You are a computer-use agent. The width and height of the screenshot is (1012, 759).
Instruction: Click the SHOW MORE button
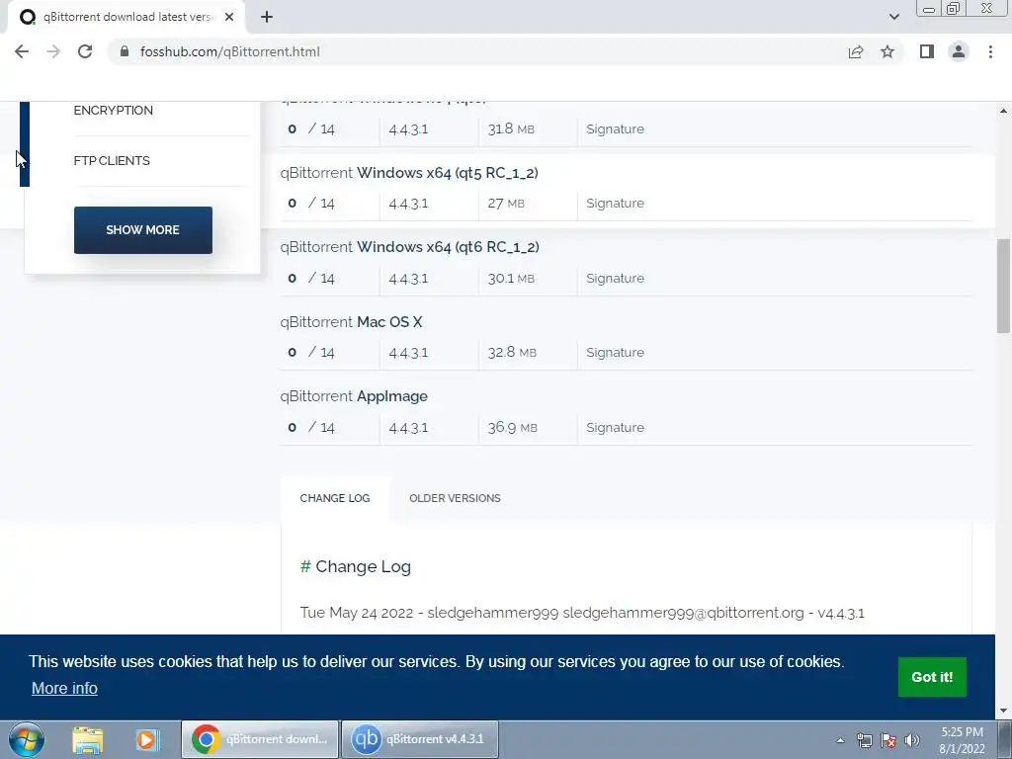[x=142, y=229]
